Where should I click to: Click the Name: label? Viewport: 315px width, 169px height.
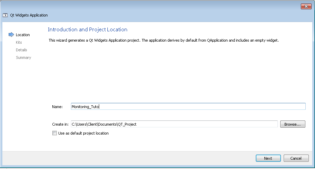pos(57,107)
